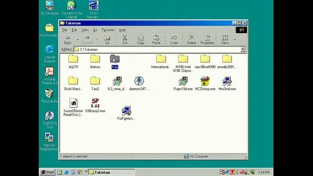
Task: Click the Start button
Action: [47, 172]
